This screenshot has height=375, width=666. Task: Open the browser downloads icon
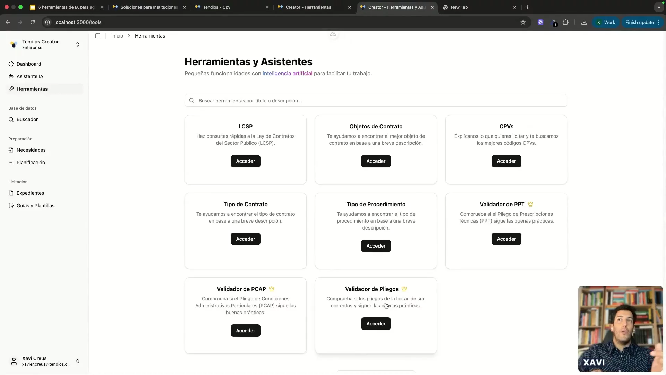(584, 22)
